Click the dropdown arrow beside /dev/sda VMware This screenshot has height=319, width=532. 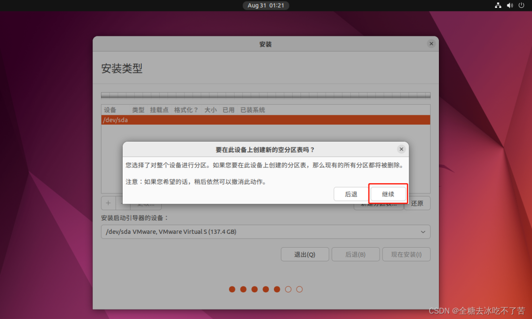pos(423,232)
